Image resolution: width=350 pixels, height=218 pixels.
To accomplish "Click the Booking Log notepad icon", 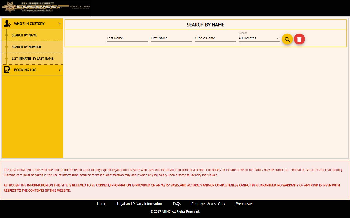I will click(x=7, y=70).
